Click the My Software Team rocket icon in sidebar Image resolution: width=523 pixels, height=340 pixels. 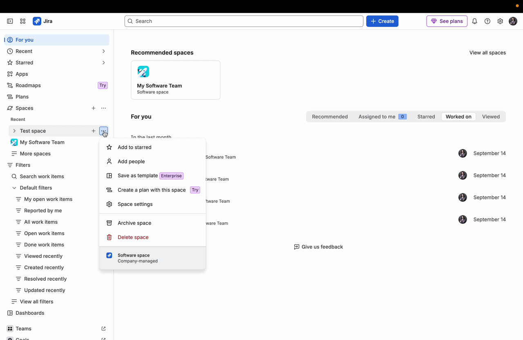point(14,142)
